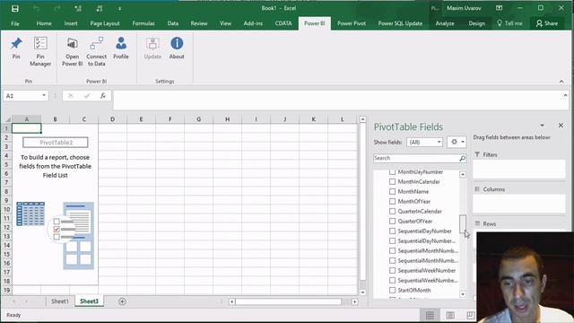The width and height of the screenshot is (574, 323).
Task: Click the Select All corner triangle
Action: point(7,119)
